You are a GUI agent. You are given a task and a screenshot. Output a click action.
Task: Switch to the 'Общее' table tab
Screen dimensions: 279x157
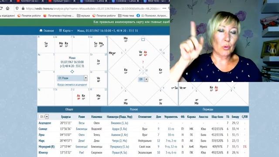click(x=69, y=109)
